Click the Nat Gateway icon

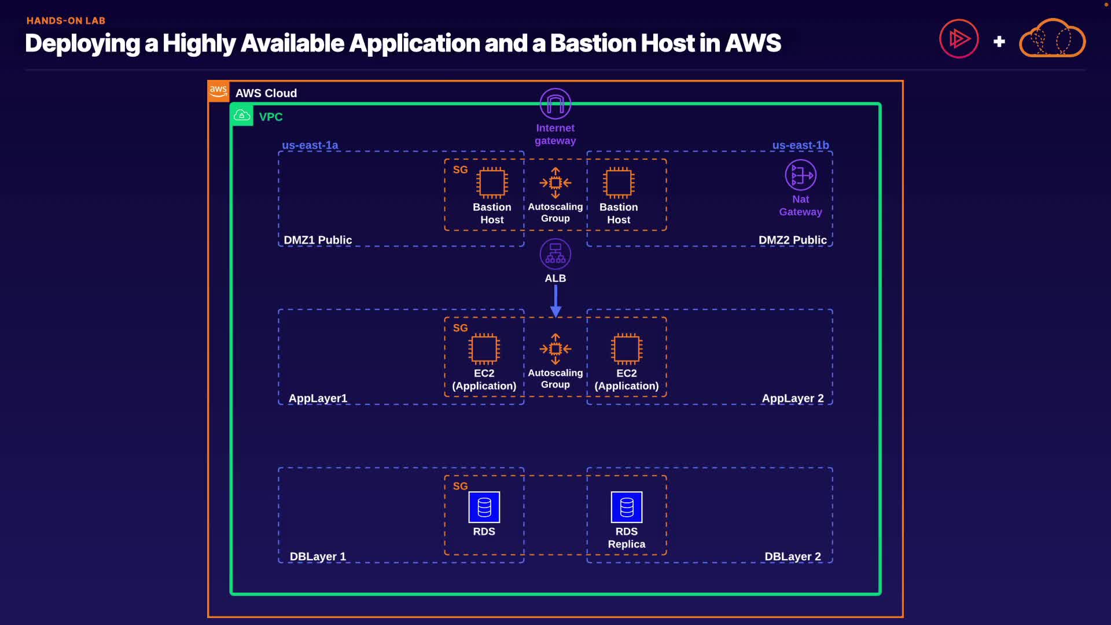[x=800, y=175]
